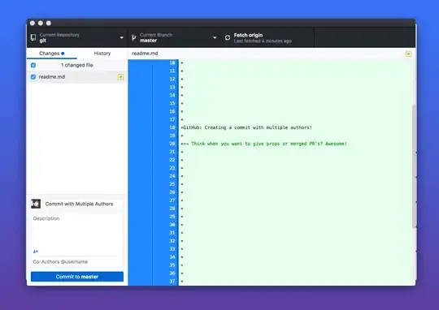Uncheck the readme.md file checkbox
Image resolution: width=439 pixels, height=310 pixels.
click(x=33, y=77)
